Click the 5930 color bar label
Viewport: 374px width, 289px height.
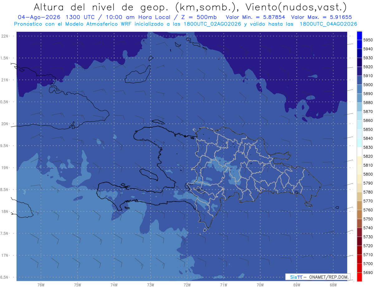coord(368,58)
